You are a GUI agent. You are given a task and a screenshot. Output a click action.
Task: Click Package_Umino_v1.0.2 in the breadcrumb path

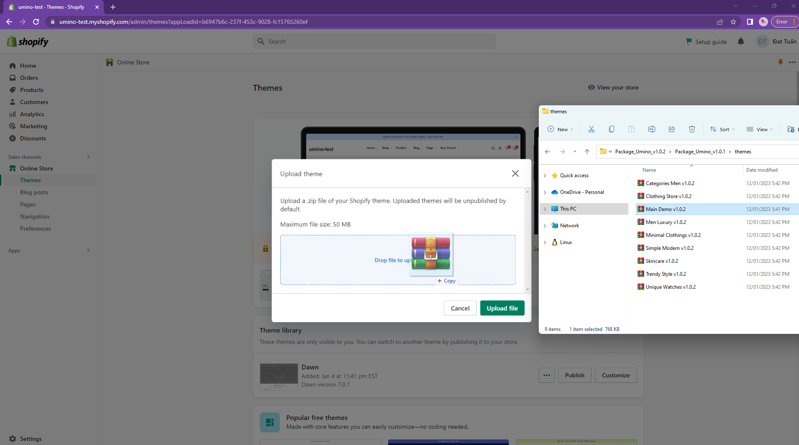(640, 152)
